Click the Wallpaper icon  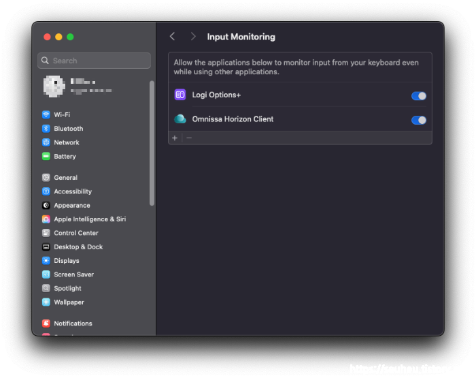pos(46,302)
